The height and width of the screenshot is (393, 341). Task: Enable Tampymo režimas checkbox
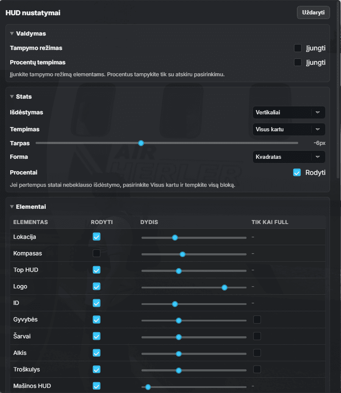(298, 48)
